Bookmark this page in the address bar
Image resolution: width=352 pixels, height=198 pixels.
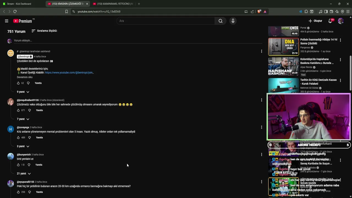(67, 12)
